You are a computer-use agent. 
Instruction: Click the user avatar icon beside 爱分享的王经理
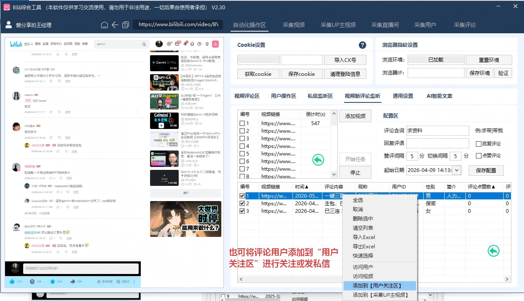click(x=8, y=25)
